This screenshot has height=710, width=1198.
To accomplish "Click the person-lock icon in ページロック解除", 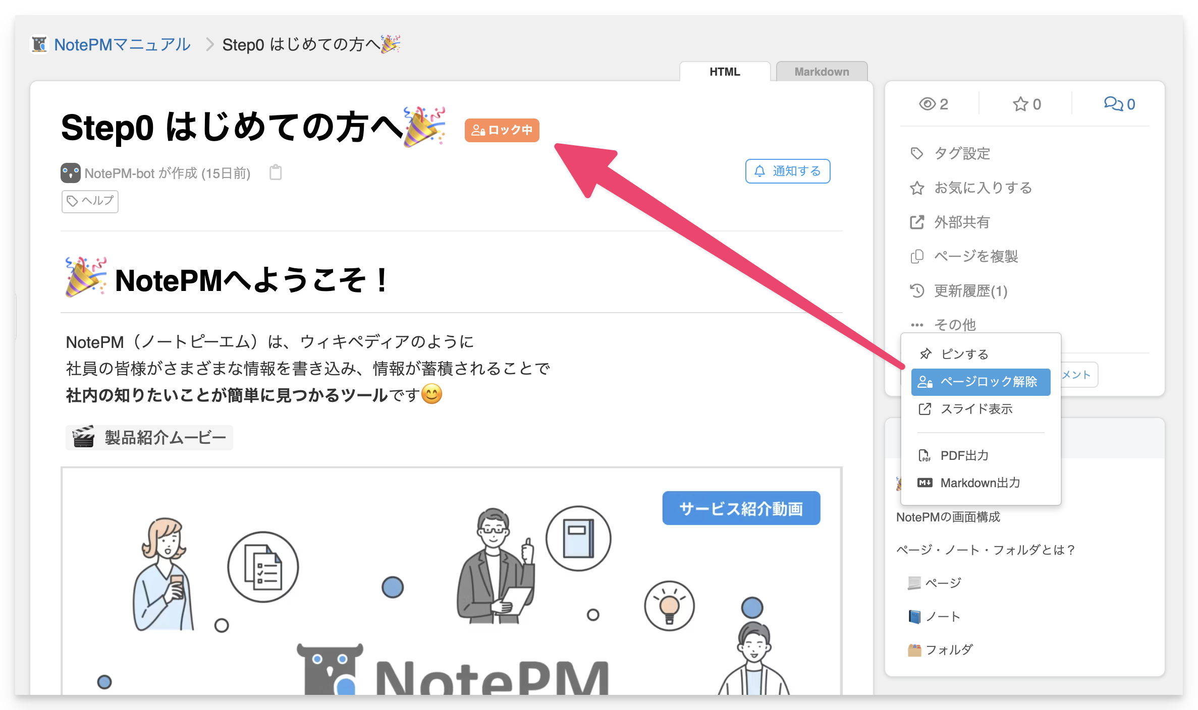I will pyautogui.click(x=925, y=382).
